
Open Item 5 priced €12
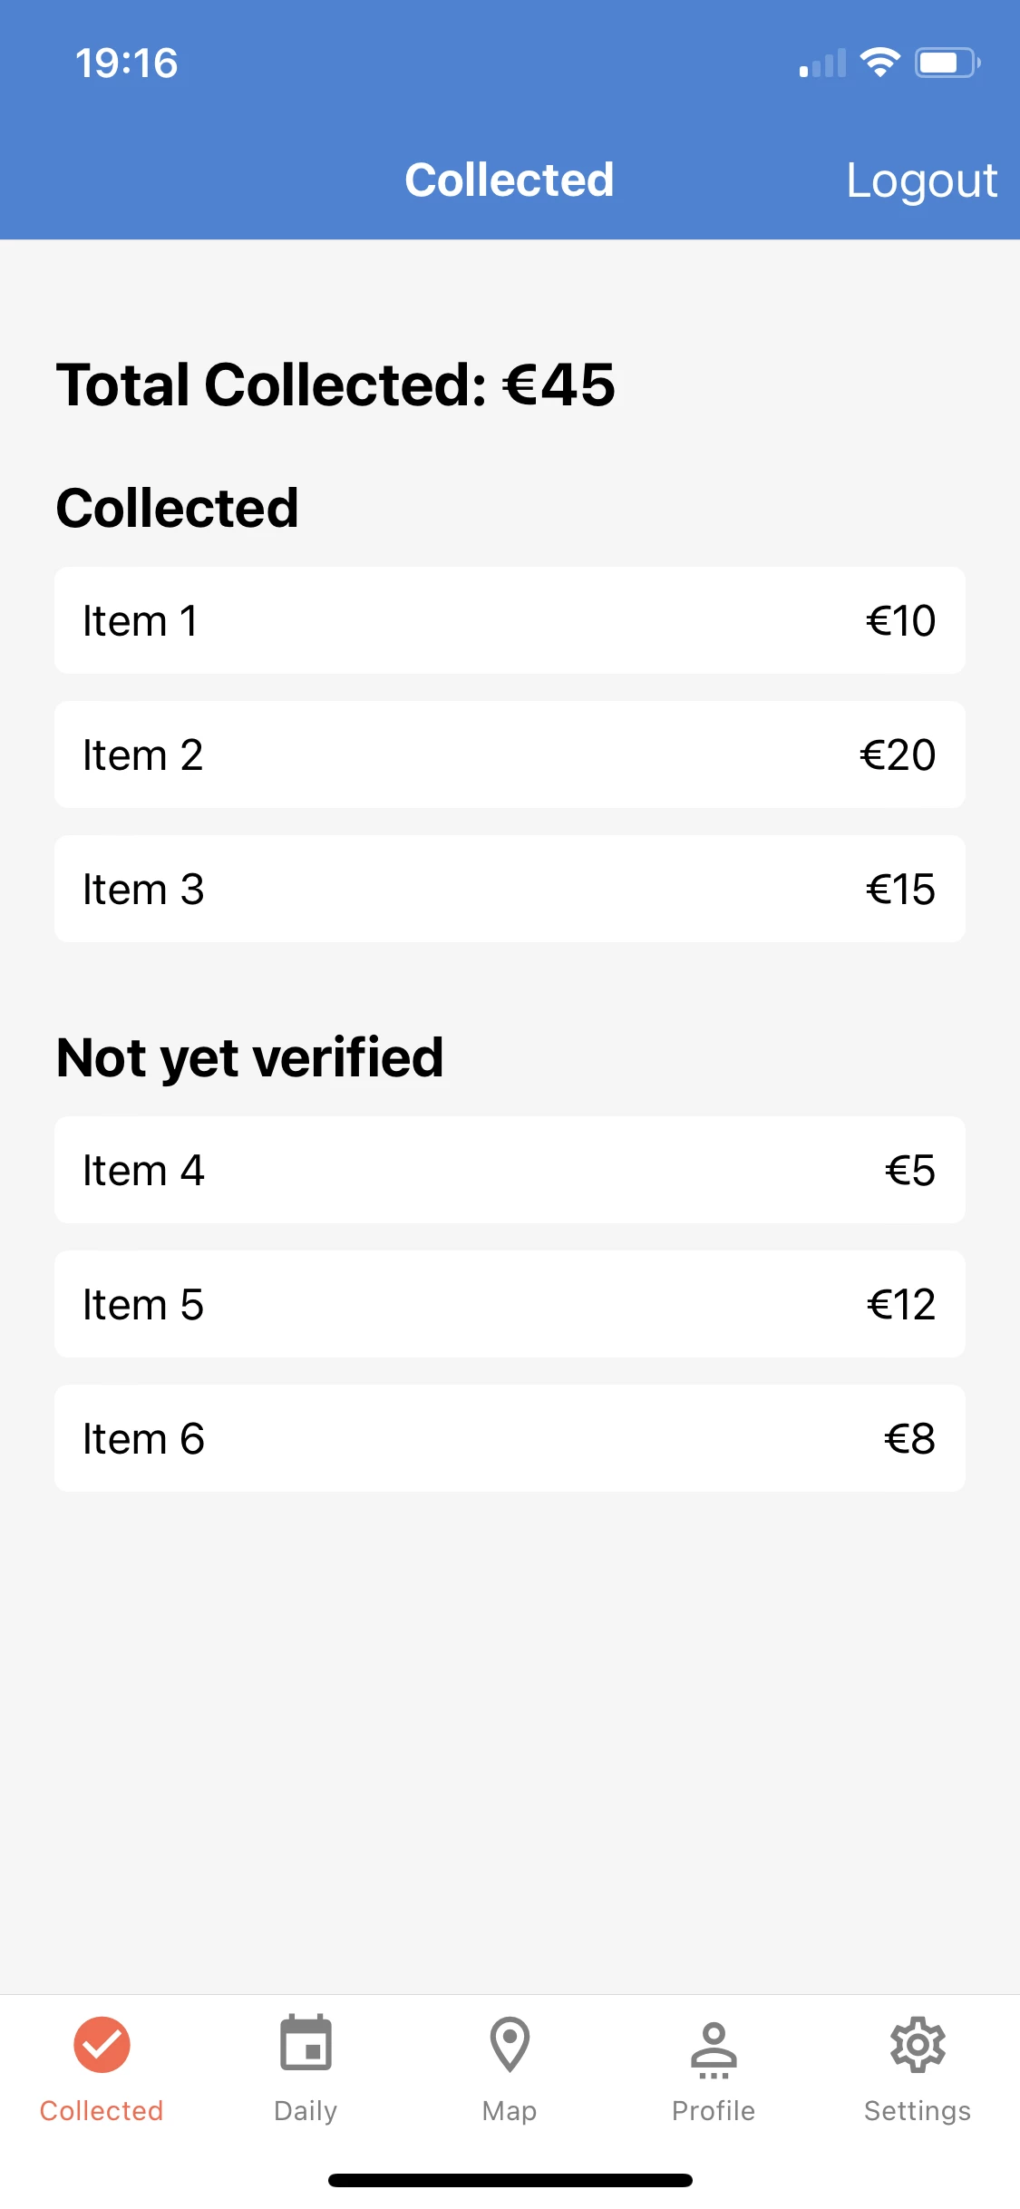[x=510, y=1304]
